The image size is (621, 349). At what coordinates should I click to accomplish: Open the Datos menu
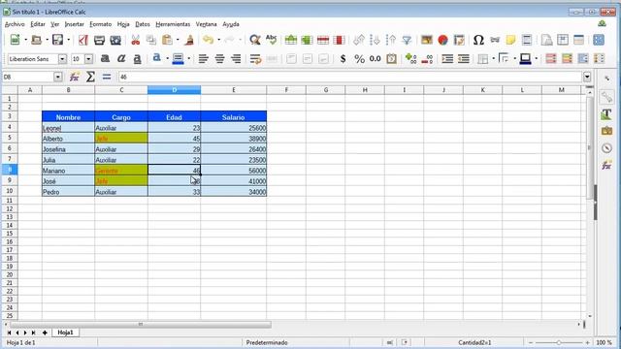143,24
